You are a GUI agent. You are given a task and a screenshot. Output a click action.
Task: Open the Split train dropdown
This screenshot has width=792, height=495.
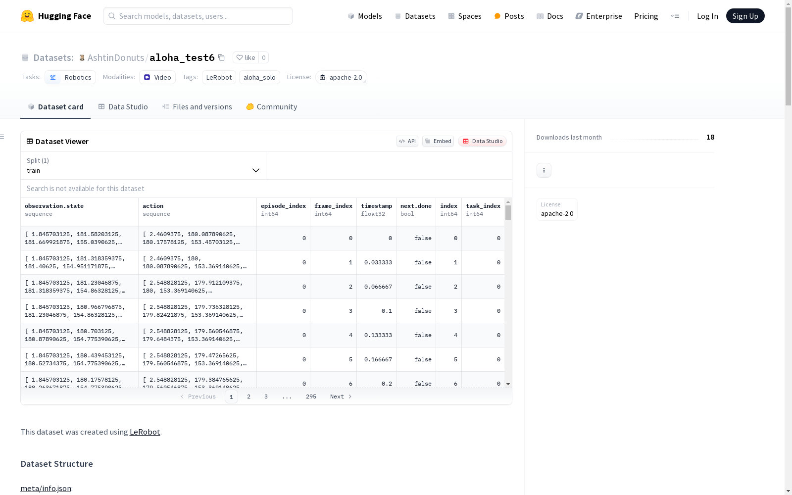144,165
